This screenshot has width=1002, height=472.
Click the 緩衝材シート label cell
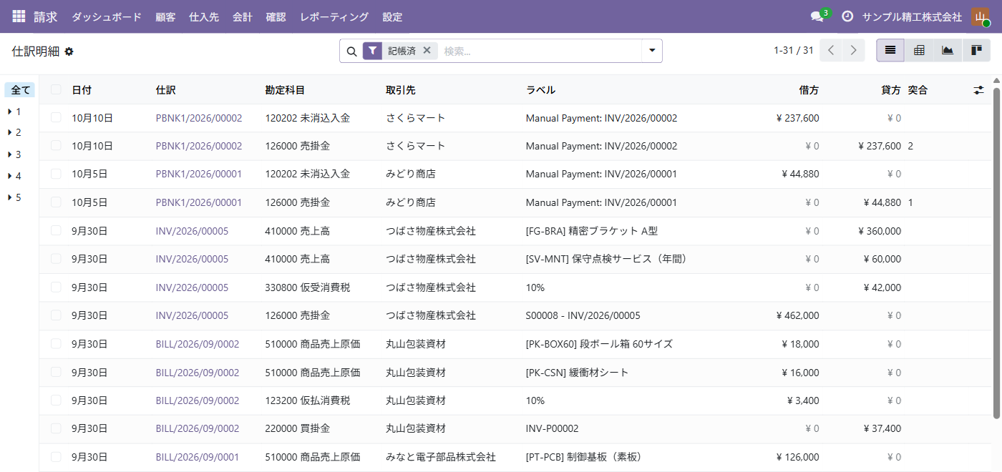577,372
